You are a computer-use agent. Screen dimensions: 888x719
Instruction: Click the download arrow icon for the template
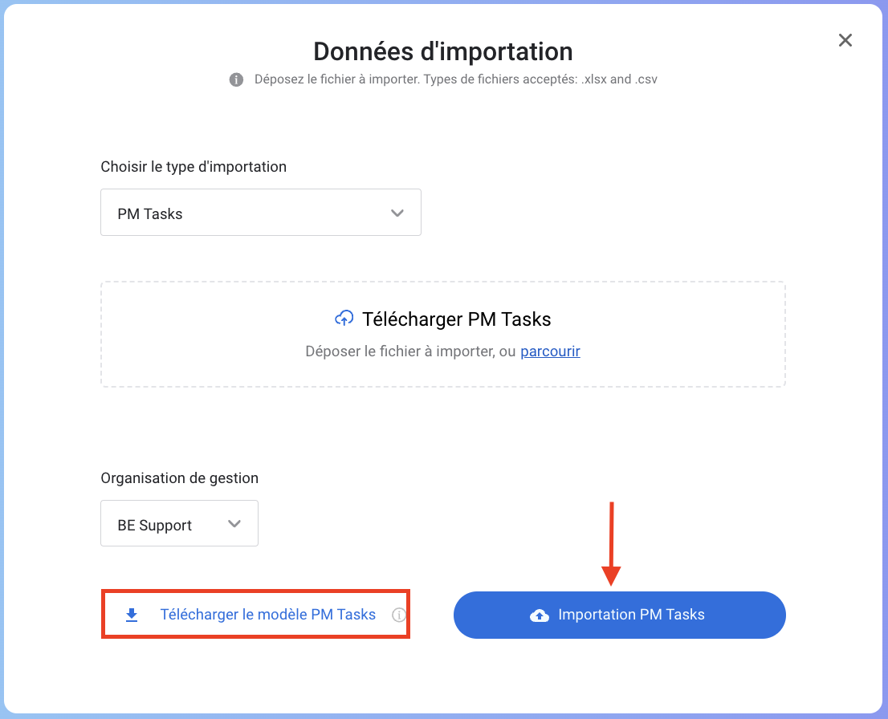coord(132,615)
